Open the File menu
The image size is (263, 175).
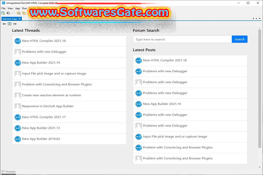[x=3, y=8]
